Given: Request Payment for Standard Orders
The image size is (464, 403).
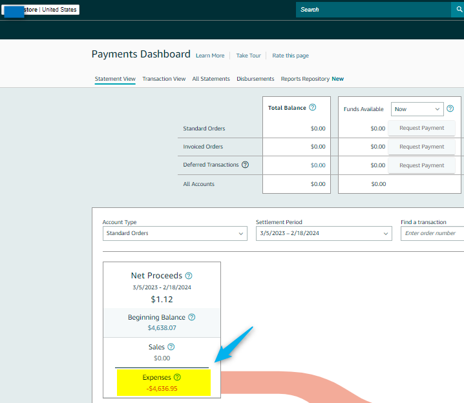Looking at the screenshot, I should coord(421,128).
